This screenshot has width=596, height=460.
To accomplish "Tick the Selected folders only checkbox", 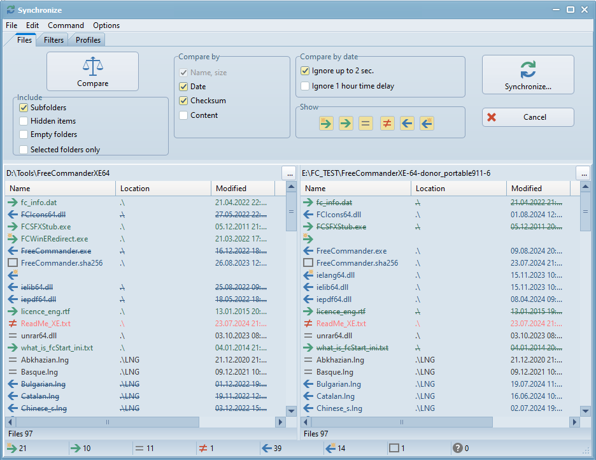I will click(24, 150).
